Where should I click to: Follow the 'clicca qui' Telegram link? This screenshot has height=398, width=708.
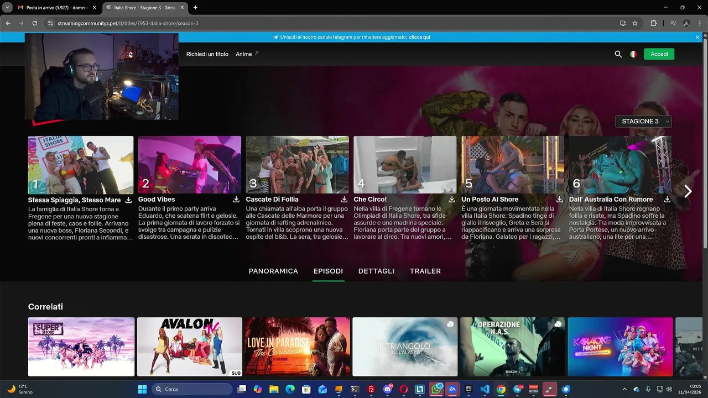coord(419,37)
